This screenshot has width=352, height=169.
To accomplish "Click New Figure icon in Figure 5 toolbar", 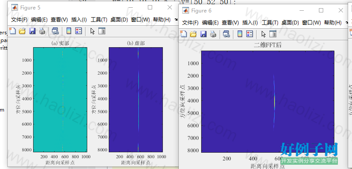I will pyautogui.click(x=12, y=31).
